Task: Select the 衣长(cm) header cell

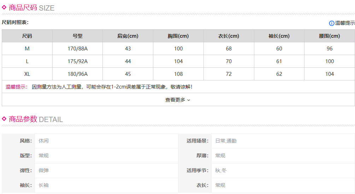Action: (229, 36)
